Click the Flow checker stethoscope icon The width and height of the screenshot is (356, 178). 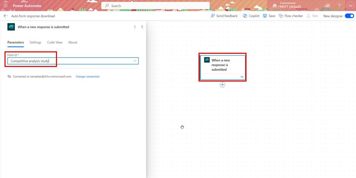tap(281, 16)
